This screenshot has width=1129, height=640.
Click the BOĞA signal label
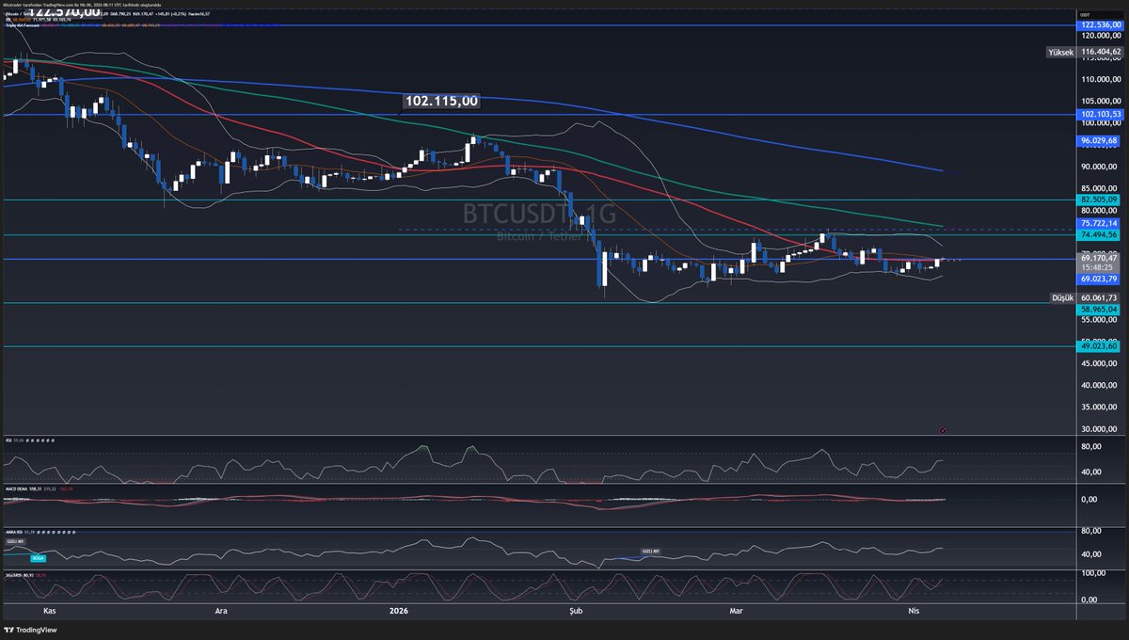[x=39, y=557]
